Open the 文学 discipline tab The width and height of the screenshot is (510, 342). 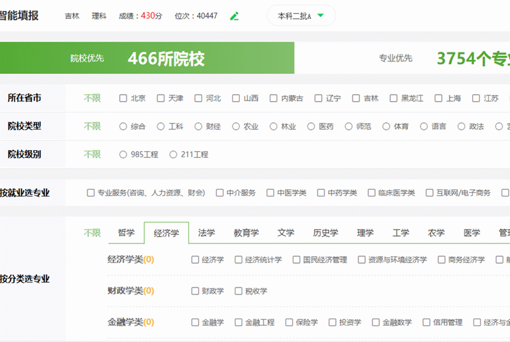click(x=286, y=233)
